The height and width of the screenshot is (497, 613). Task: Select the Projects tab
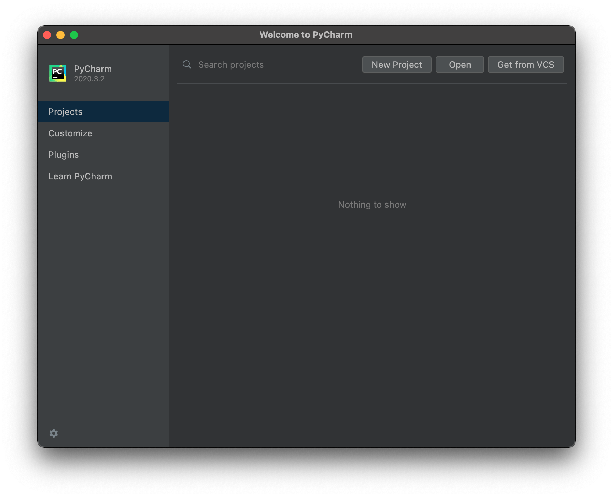104,111
